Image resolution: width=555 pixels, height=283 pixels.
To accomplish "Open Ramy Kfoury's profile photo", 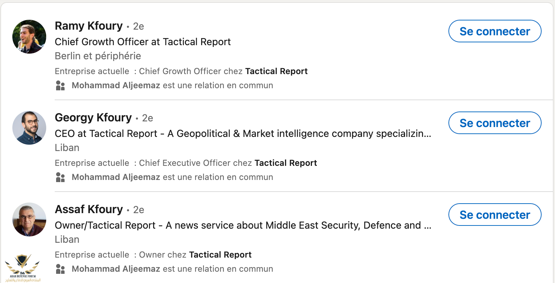I will point(29,37).
